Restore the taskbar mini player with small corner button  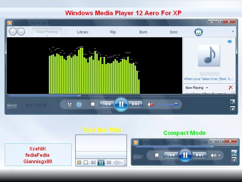(x=125, y=164)
